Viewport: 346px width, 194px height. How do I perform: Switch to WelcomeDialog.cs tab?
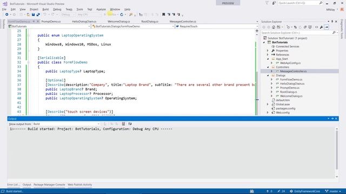coord(119,22)
